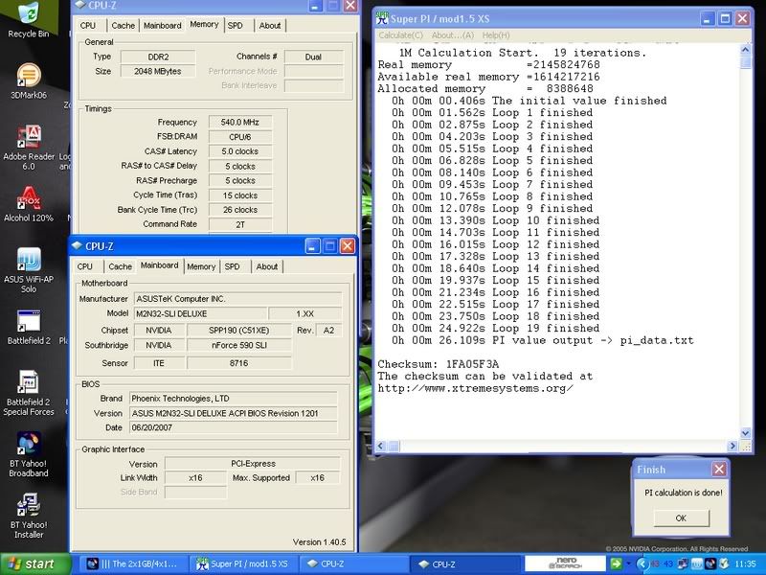Click the Alcohol 120% desktop icon
Viewport: 766px width, 575px height.
pyautogui.click(x=29, y=204)
